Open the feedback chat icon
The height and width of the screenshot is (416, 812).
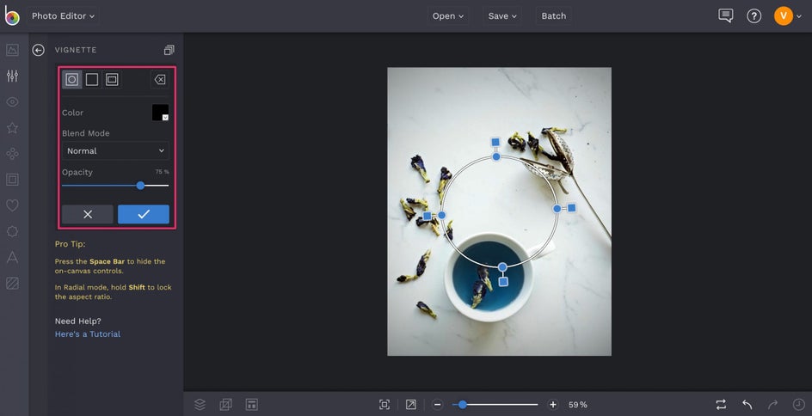click(725, 15)
